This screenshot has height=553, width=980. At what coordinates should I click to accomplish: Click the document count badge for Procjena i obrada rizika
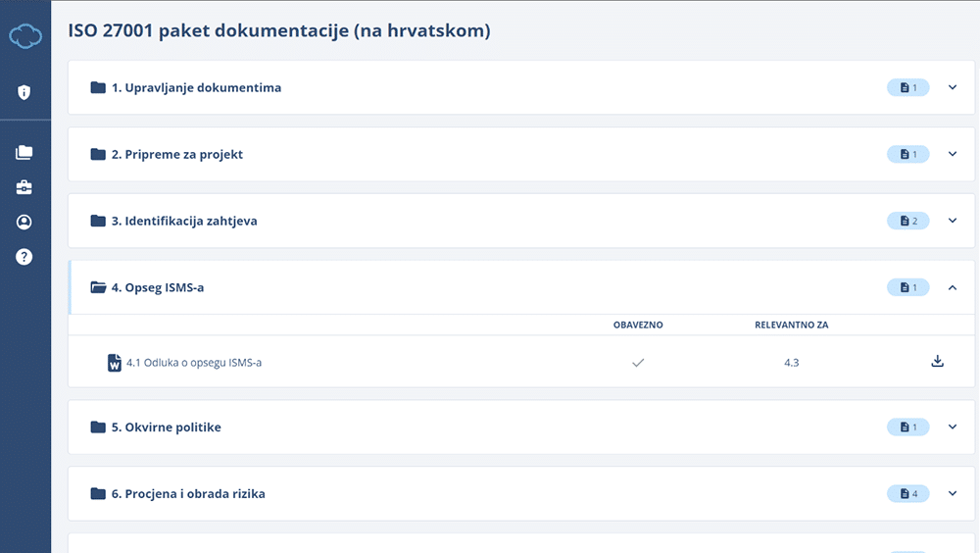(x=907, y=493)
